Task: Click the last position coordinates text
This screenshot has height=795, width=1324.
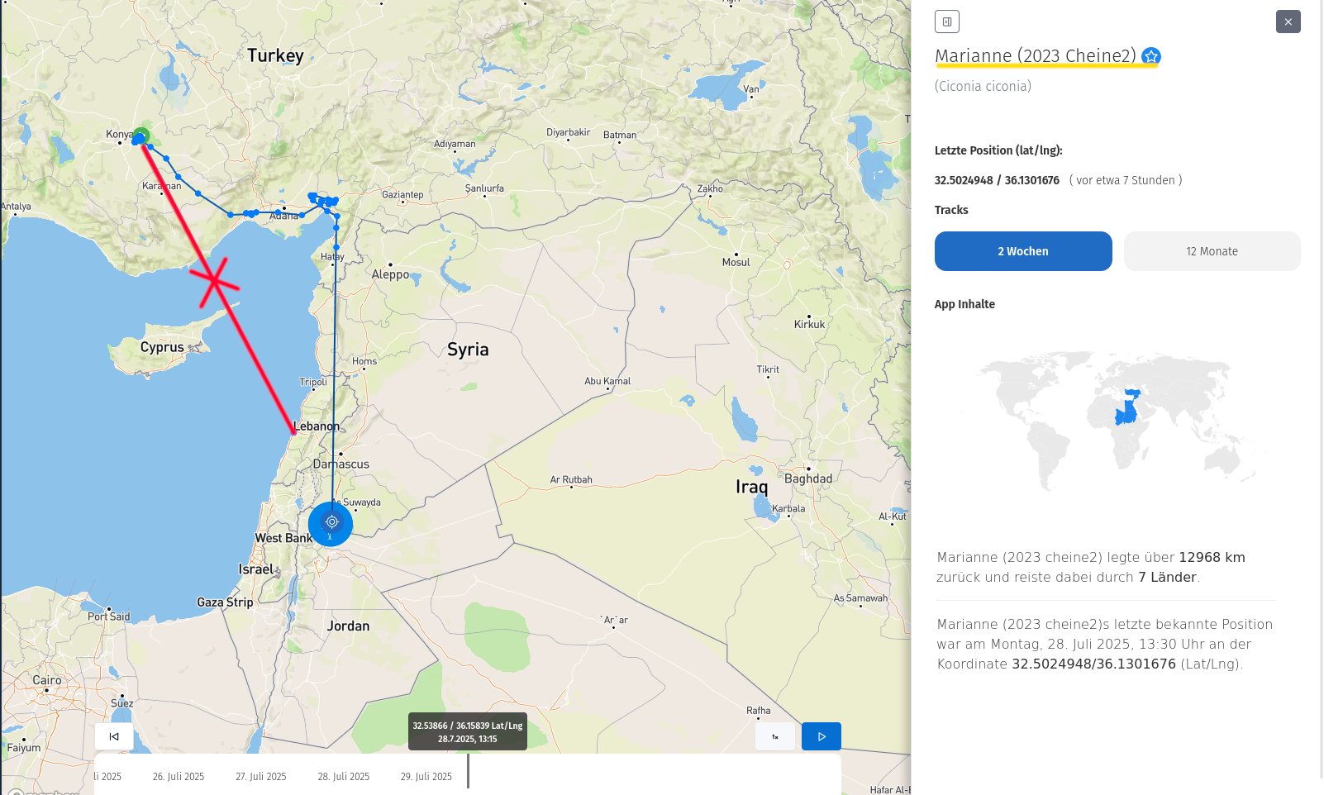Action: [997, 180]
